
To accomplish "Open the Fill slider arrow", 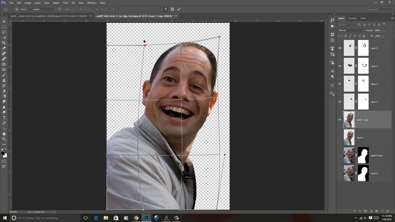I will pyautogui.click(x=384, y=36).
